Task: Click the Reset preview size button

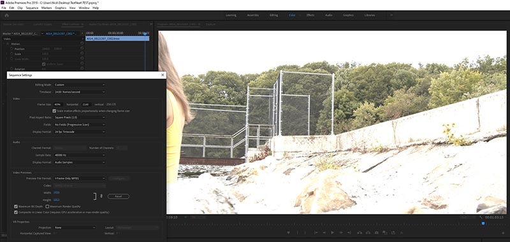Action: coord(119,196)
